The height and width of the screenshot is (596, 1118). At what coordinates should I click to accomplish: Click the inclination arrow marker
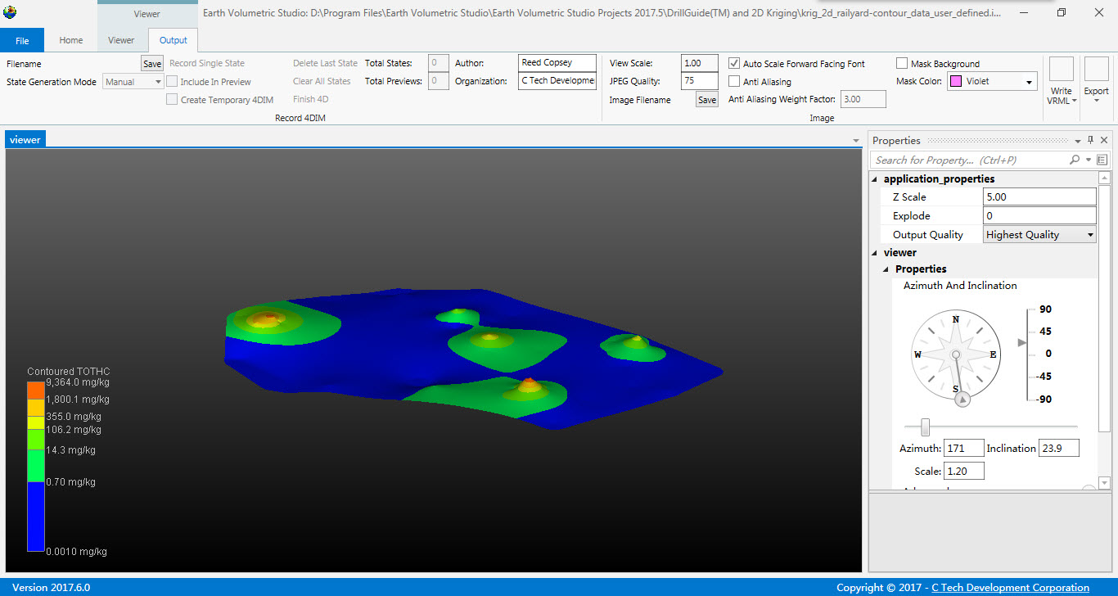1021,342
